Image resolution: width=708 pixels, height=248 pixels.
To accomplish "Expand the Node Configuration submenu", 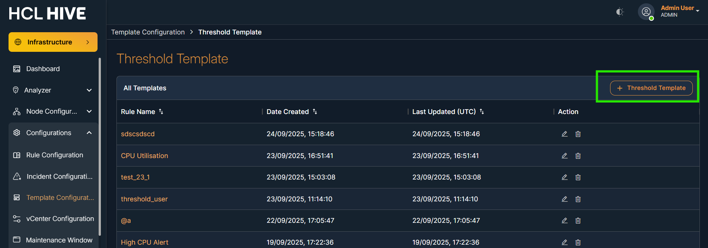I will [89, 111].
